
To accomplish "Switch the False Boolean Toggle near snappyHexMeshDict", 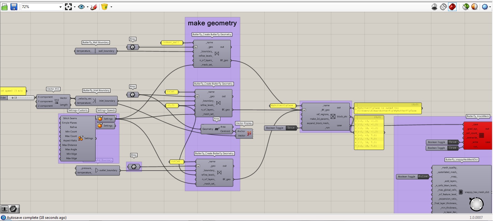I will pos(413,177).
